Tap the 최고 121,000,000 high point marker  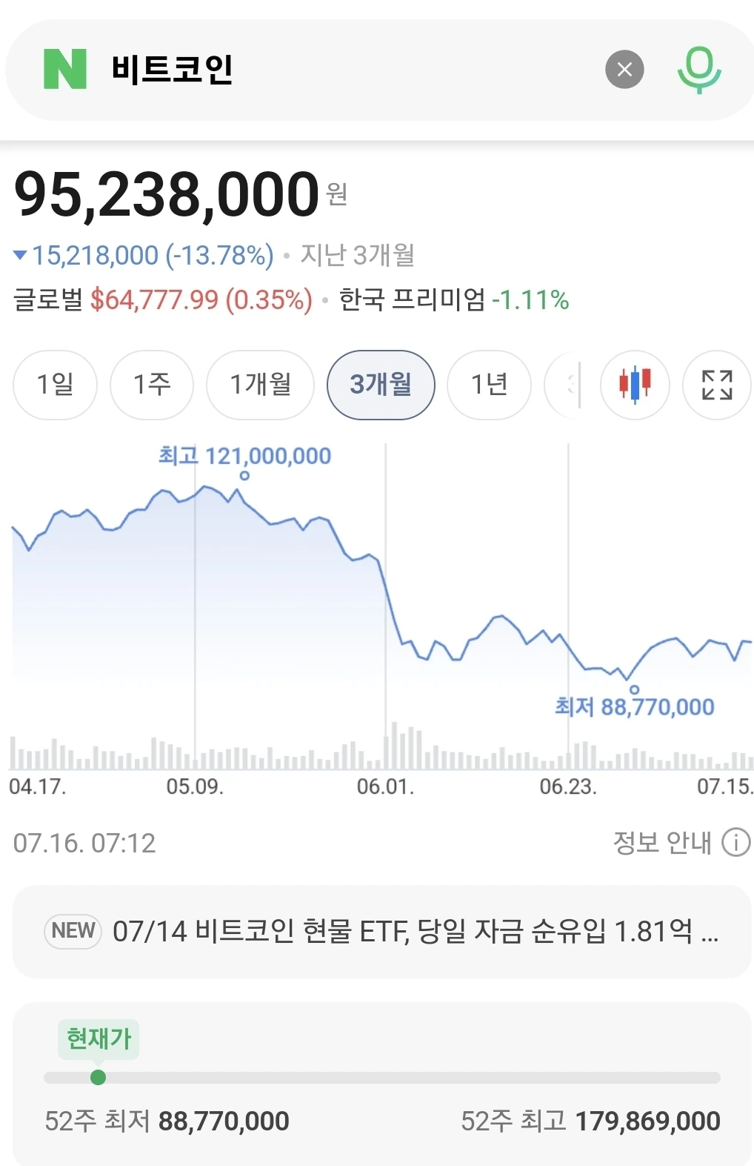tap(244, 475)
